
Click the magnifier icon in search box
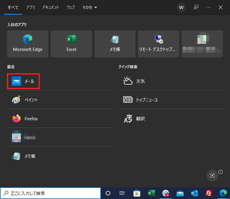pos(6,193)
